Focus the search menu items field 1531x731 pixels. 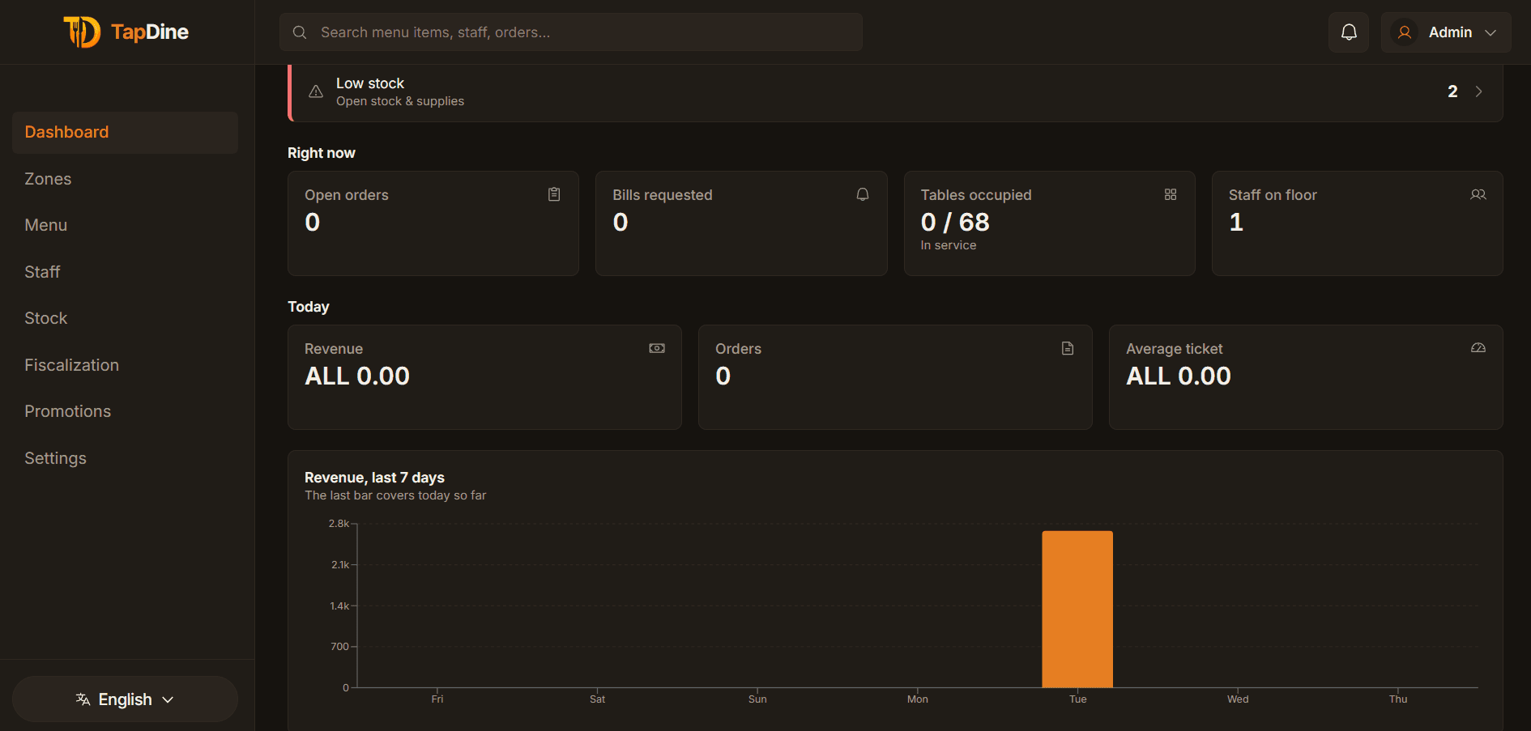point(571,32)
